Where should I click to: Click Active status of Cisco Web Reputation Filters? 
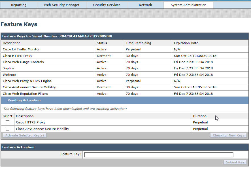[102, 94]
